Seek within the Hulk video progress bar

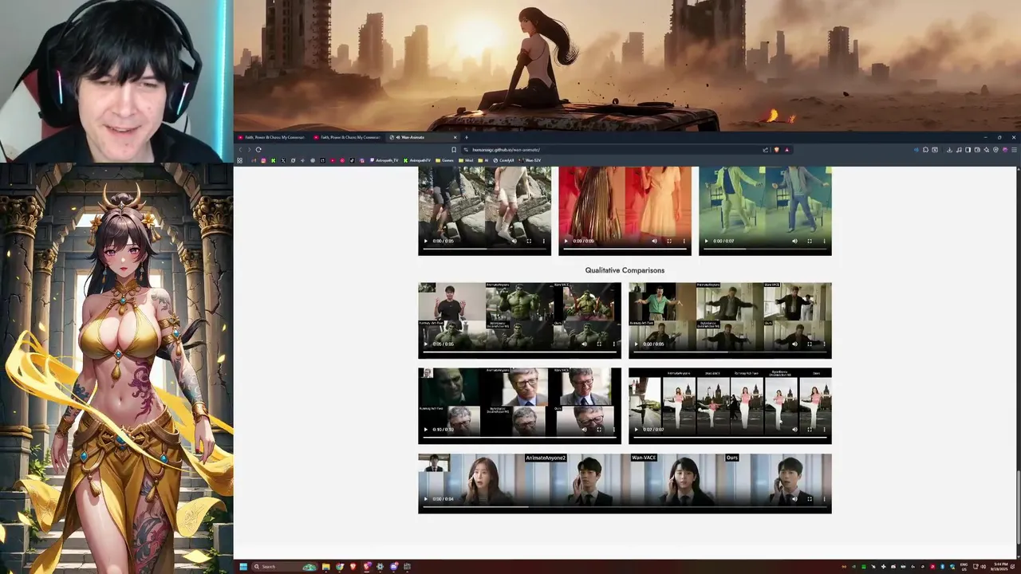tap(519, 352)
